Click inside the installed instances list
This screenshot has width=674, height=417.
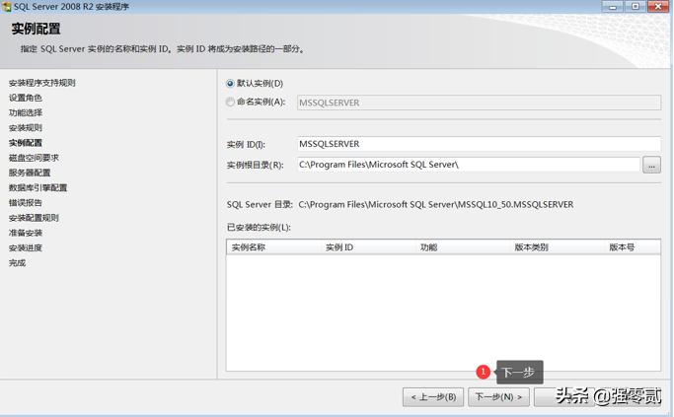tap(443, 313)
